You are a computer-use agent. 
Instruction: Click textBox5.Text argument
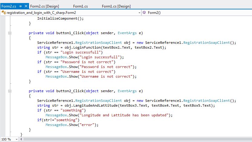tap(197, 105)
